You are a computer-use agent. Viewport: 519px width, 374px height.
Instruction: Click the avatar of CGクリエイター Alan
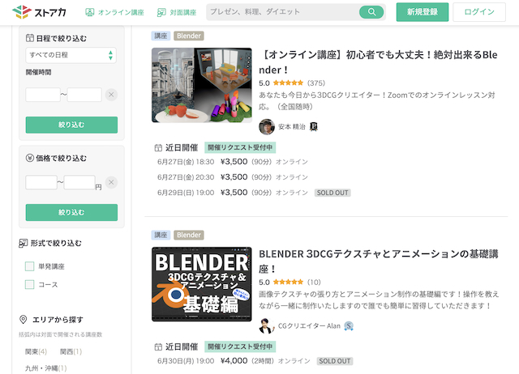(267, 326)
